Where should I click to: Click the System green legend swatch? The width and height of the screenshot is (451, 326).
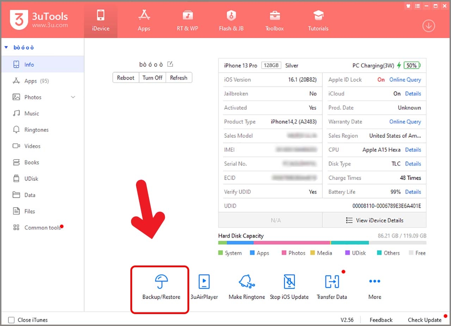[221, 253]
